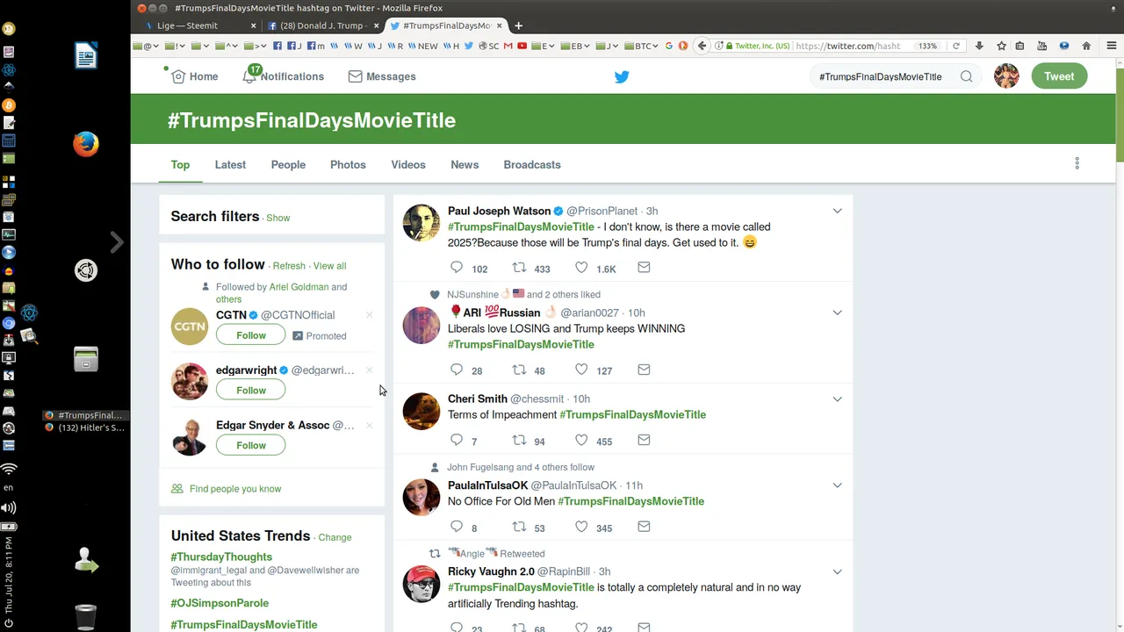This screenshot has width=1124, height=632.
Task: Refresh Who to follow suggestions
Action: 289,266
